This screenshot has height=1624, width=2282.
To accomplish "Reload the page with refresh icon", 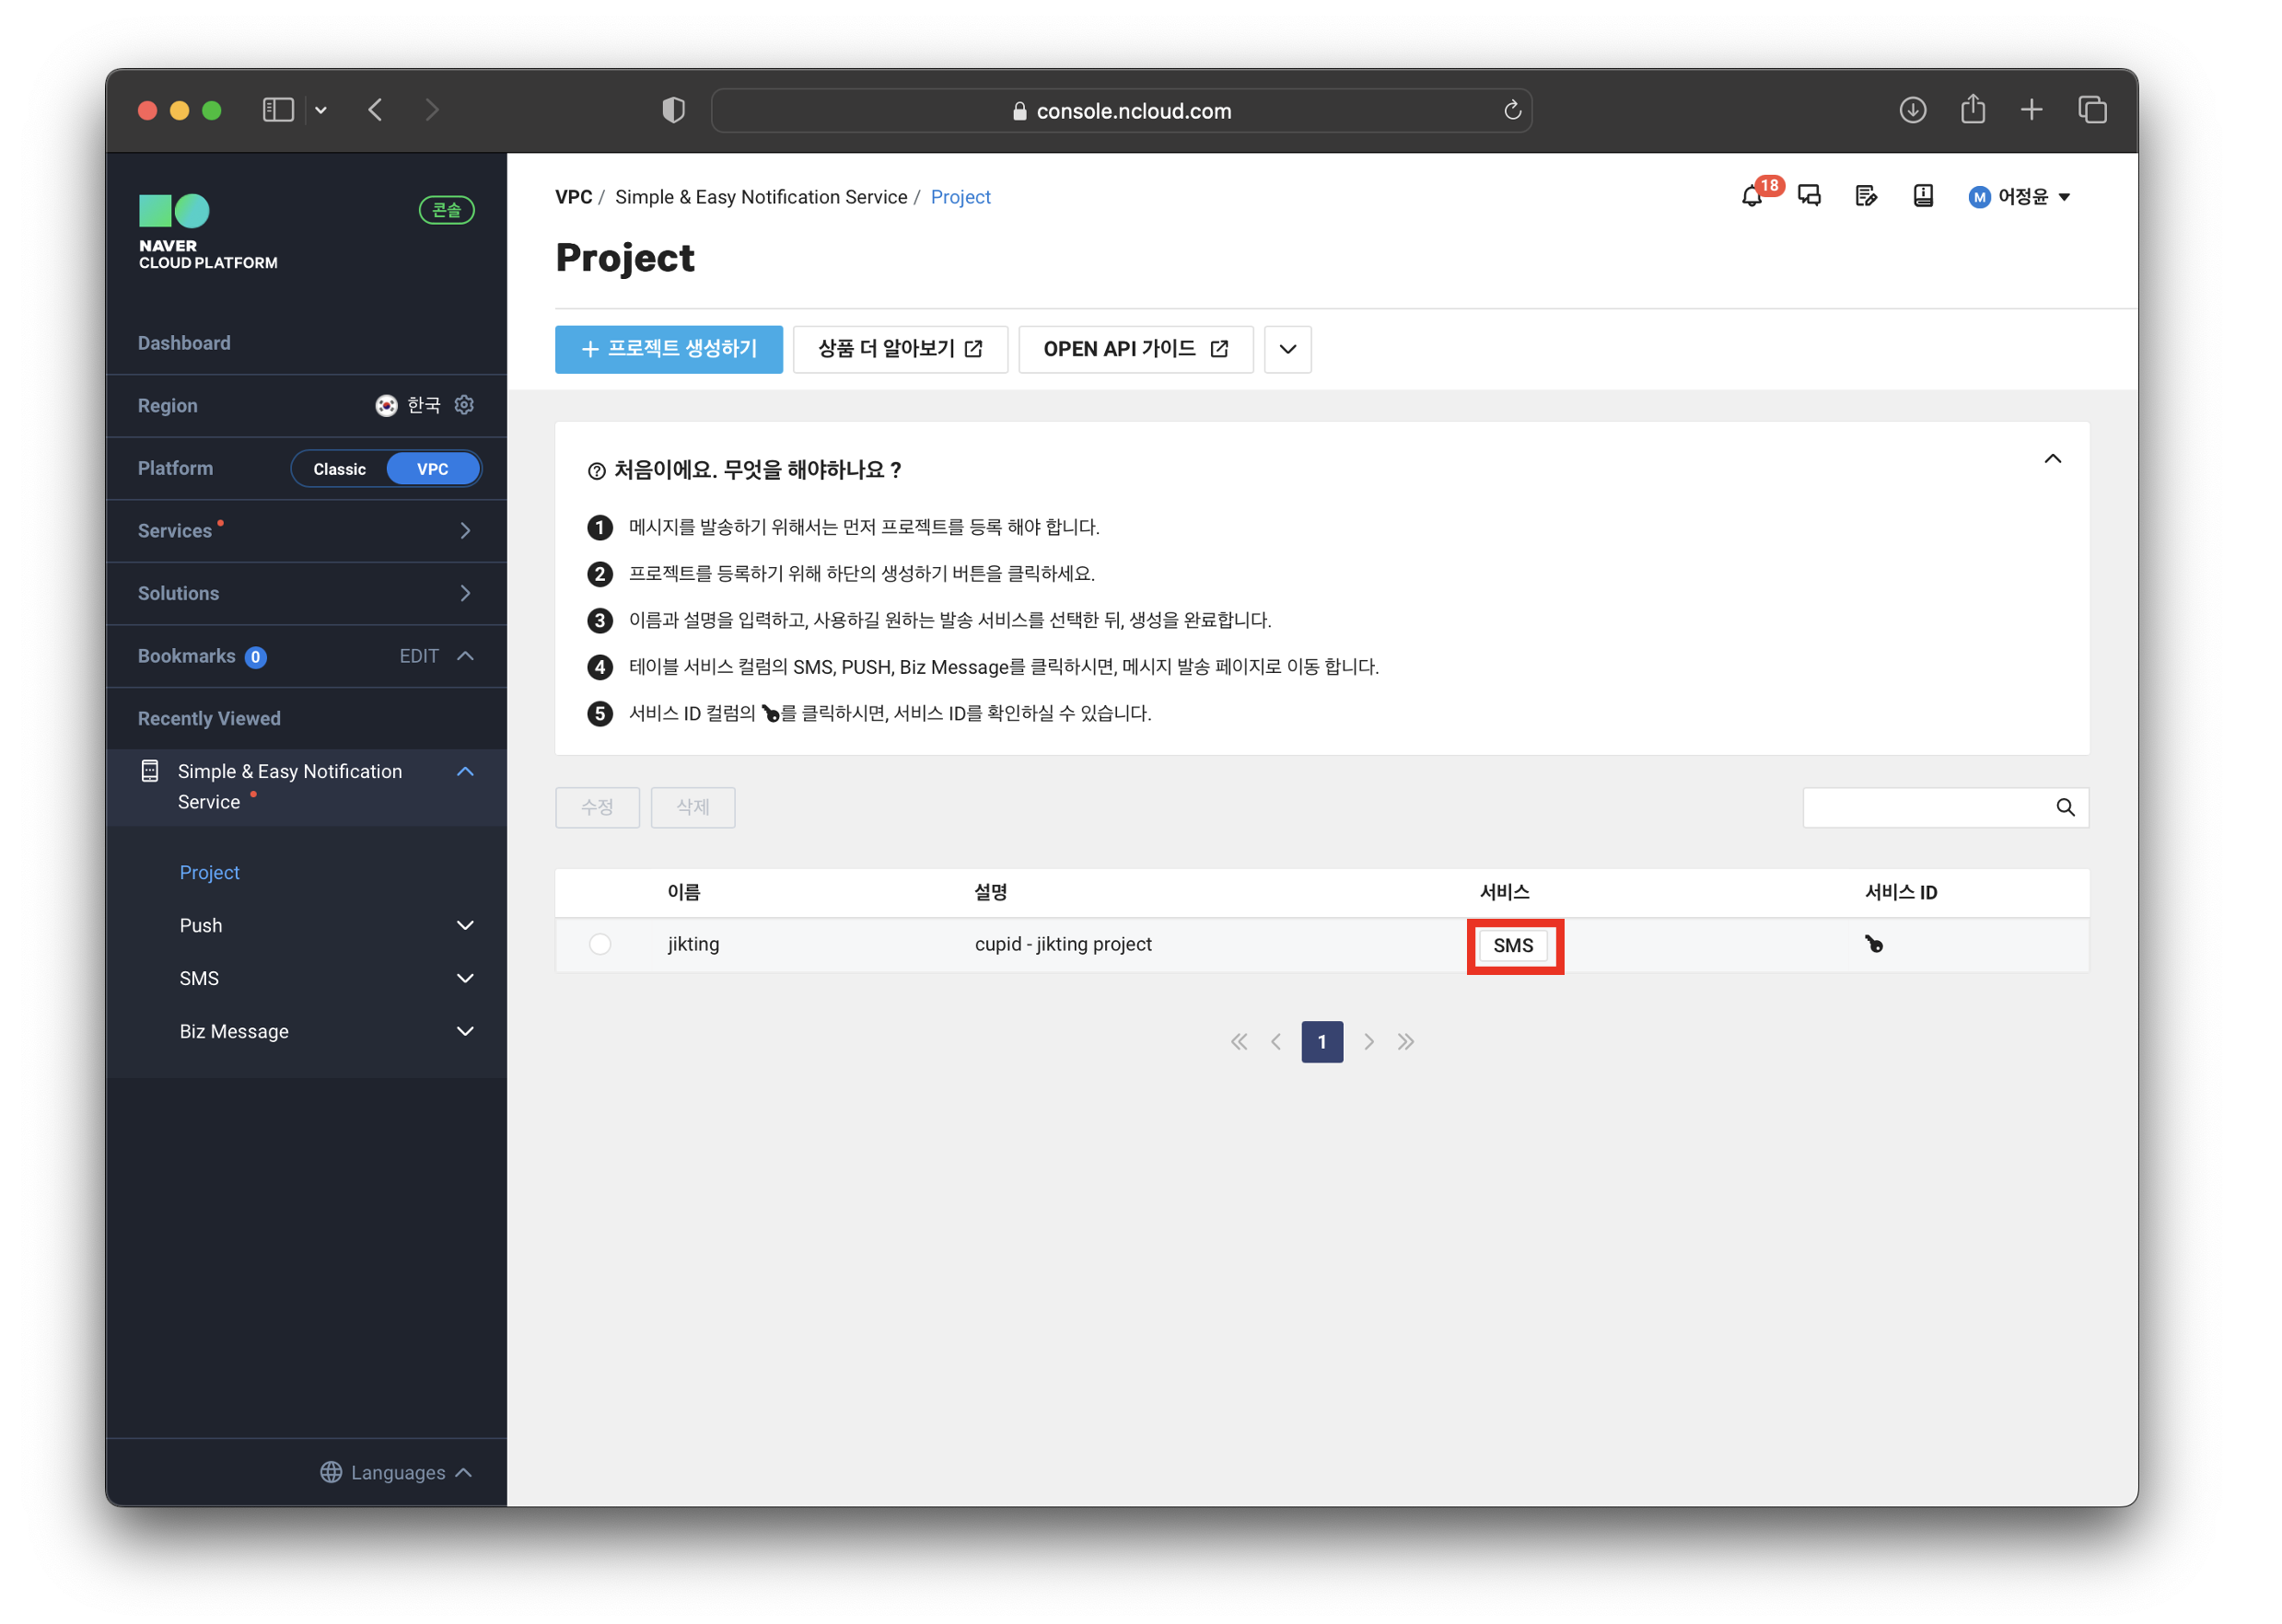I will pos(1512,110).
